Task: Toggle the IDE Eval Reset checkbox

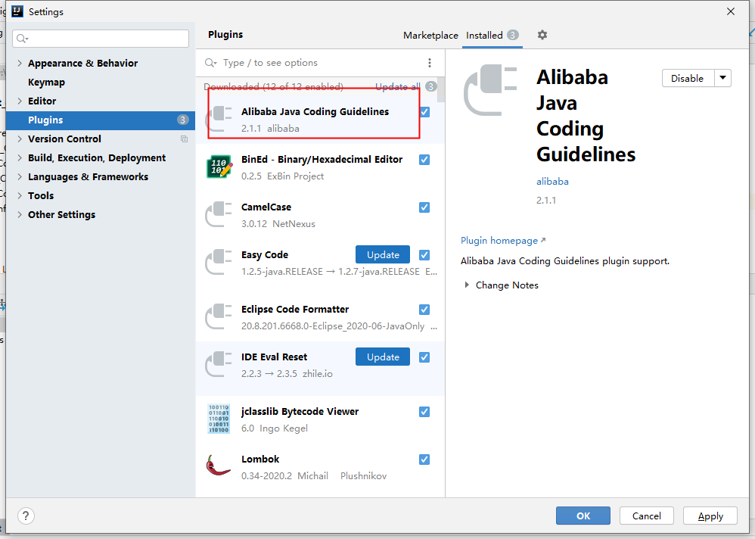Action: tap(424, 357)
